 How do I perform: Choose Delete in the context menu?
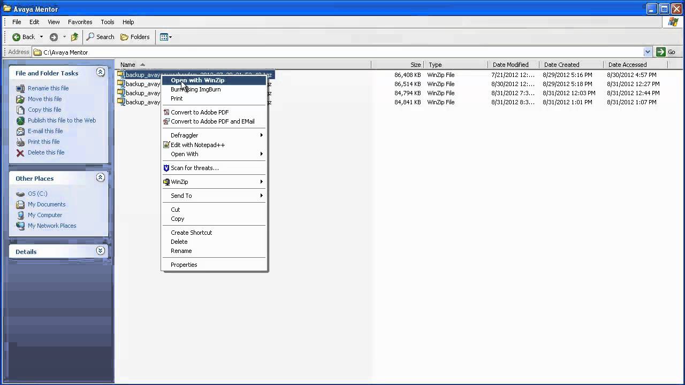click(x=214, y=242)
